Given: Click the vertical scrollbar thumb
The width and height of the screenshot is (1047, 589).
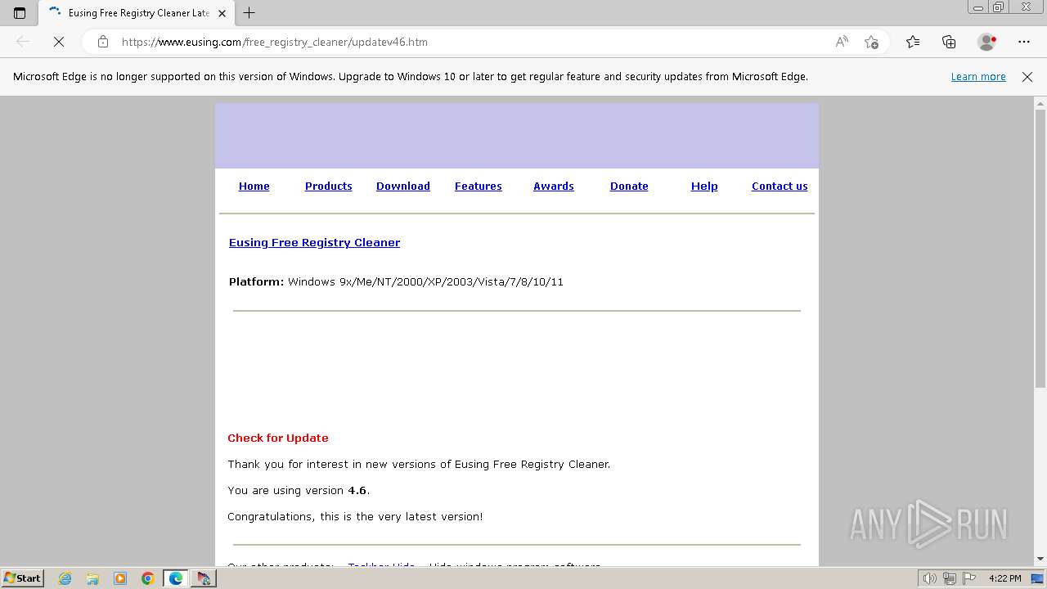Looking at the screenshot, I should tap(1040, 247).
